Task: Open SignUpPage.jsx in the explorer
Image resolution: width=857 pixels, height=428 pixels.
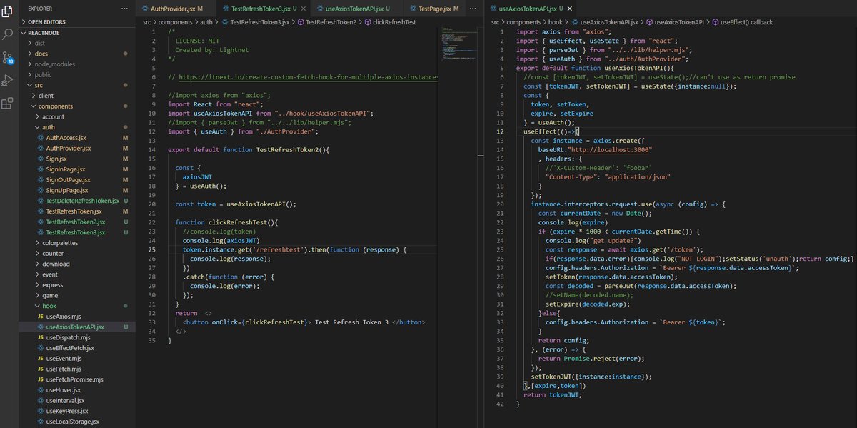Action: pos(77,190)
